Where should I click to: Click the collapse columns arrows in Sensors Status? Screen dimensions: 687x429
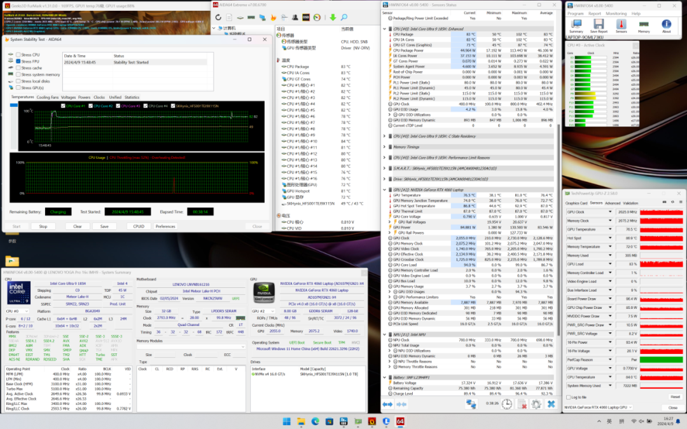click(401, 404)
